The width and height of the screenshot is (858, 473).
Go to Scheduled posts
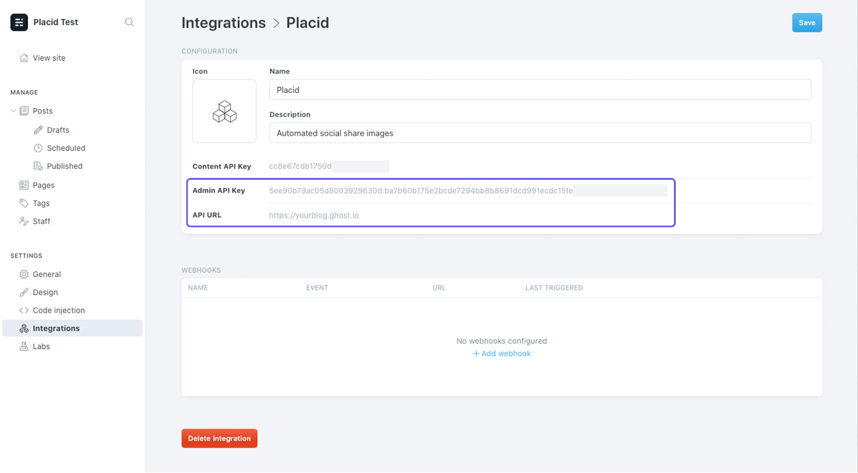[x=66, y=148]
